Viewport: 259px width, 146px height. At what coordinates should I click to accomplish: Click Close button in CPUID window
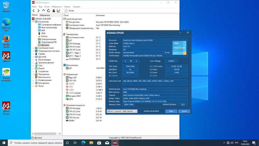point(184,111)
